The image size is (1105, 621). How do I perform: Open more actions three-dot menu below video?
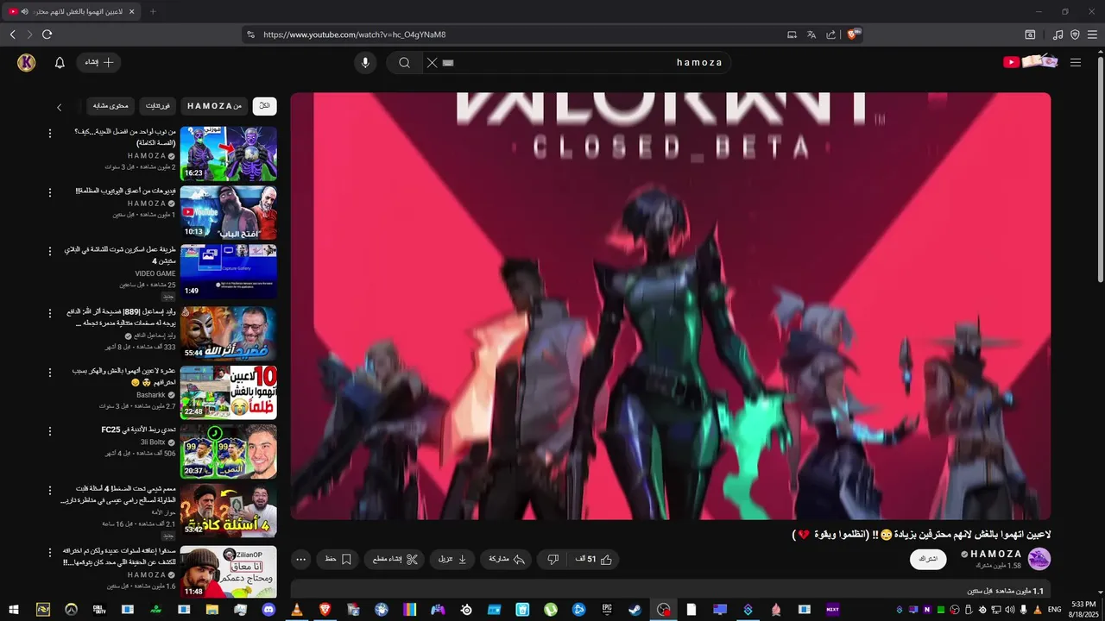(x=301, y=559)
